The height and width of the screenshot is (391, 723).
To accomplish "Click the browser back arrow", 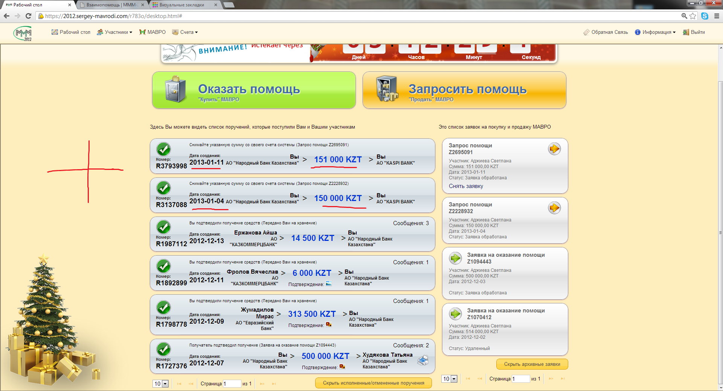I will click(x=6, y=16).
